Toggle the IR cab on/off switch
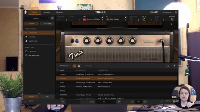Viewport: 200px width, 112px height. coord(126,20)
